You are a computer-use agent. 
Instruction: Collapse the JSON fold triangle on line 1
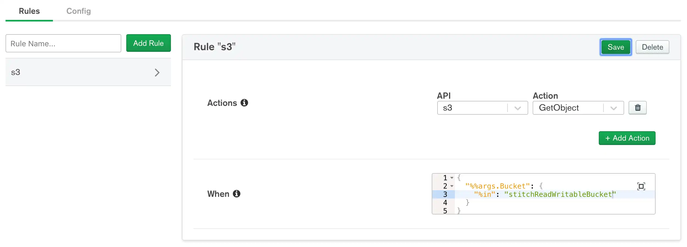452,178
